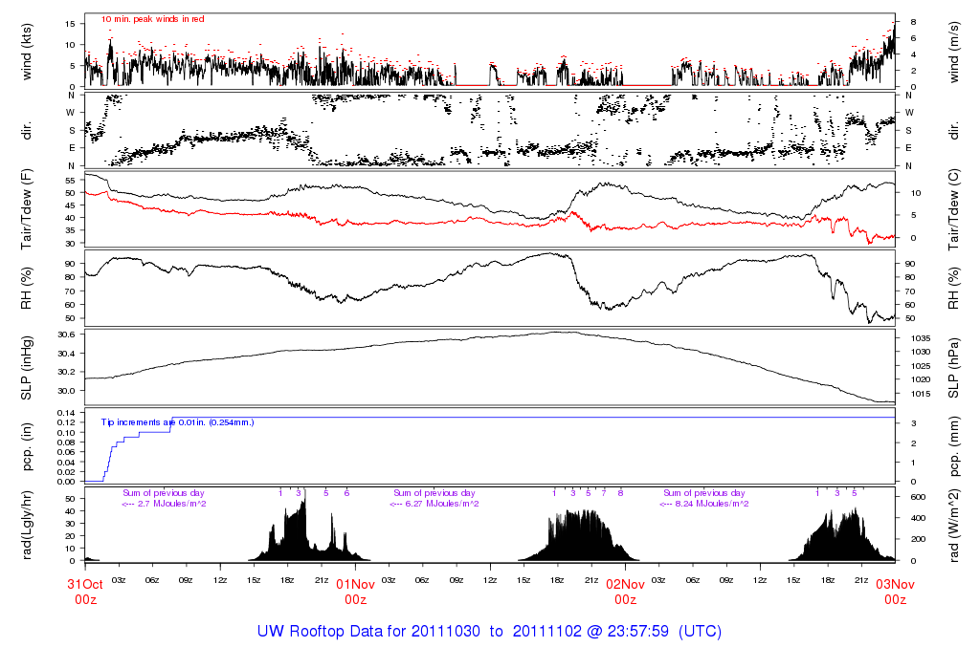Click the 'rad (W/m^2)' axis label
This screenshot has width=980, height=669.
(x=954, y=525)
